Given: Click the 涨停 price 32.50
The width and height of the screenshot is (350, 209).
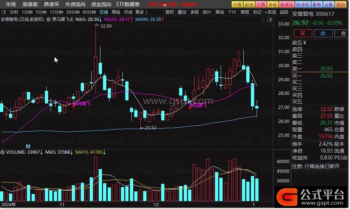Looking at the screenshot, I should point(326,109).
